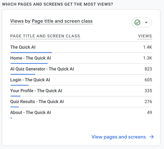Select the Home - The Quick AI row
Viewport: 164px width, 149px height.
(x=81, y=58)
